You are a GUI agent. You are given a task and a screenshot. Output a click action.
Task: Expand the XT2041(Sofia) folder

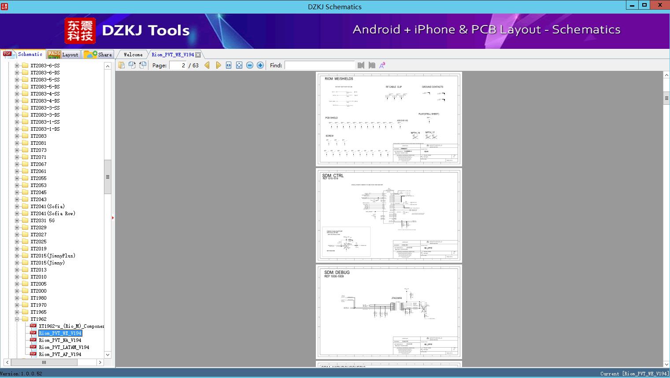[x=17, y=206]
